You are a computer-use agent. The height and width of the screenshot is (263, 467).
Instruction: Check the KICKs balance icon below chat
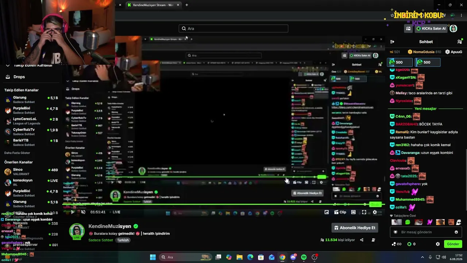point(409,244)
